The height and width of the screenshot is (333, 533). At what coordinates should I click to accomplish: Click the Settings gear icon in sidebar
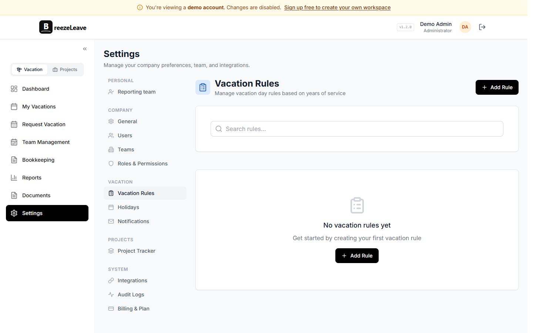coord(14,213)
